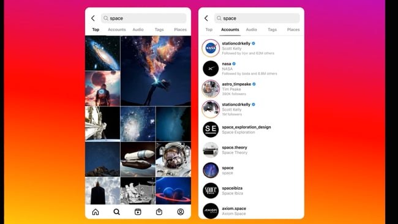Open astronaut facing red planet thumbnail

102,89
